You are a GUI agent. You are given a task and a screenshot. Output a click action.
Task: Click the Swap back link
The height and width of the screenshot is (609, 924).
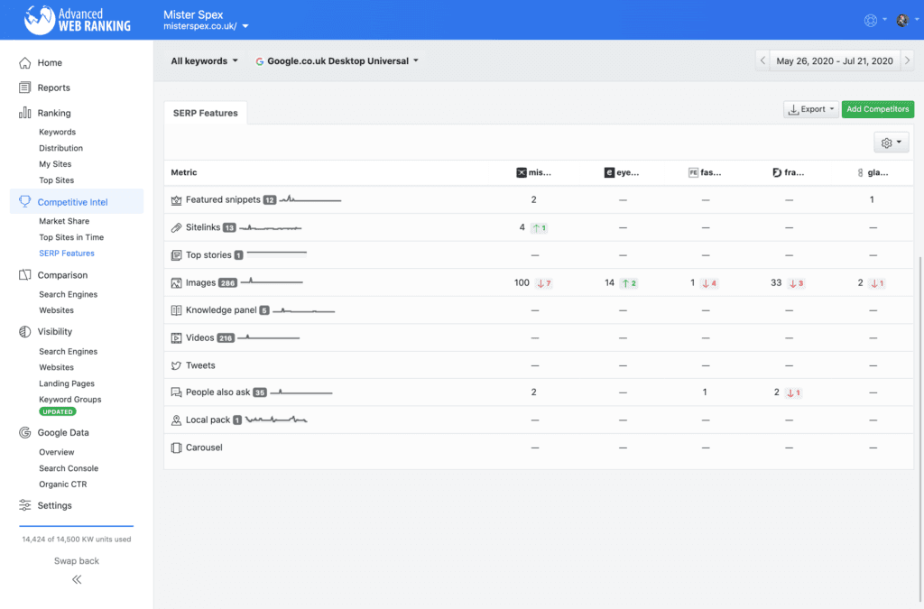[x=77, y=560]
